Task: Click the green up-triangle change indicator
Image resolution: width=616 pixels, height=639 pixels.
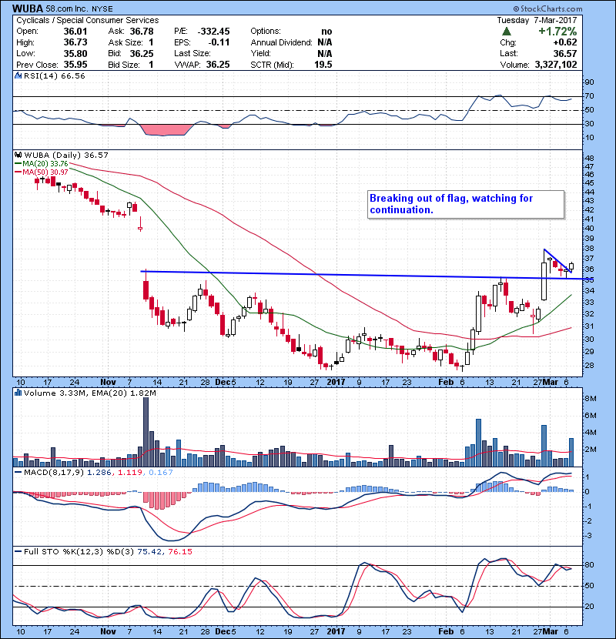Action: tap(507, 32)
